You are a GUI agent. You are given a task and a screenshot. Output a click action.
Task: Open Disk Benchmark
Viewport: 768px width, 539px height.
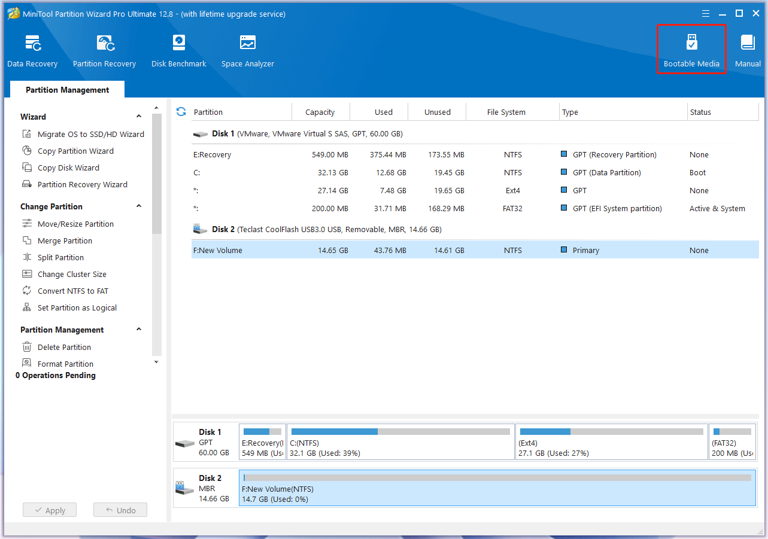[178, 51]
